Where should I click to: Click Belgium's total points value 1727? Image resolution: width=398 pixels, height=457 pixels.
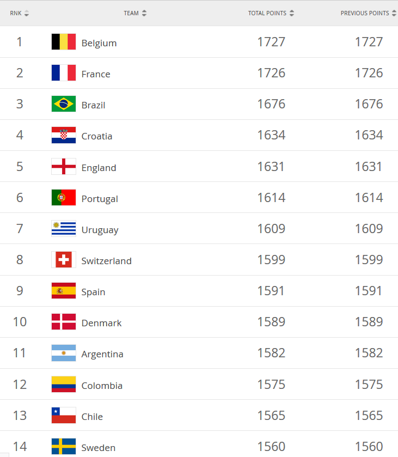[x=271, y=42]
